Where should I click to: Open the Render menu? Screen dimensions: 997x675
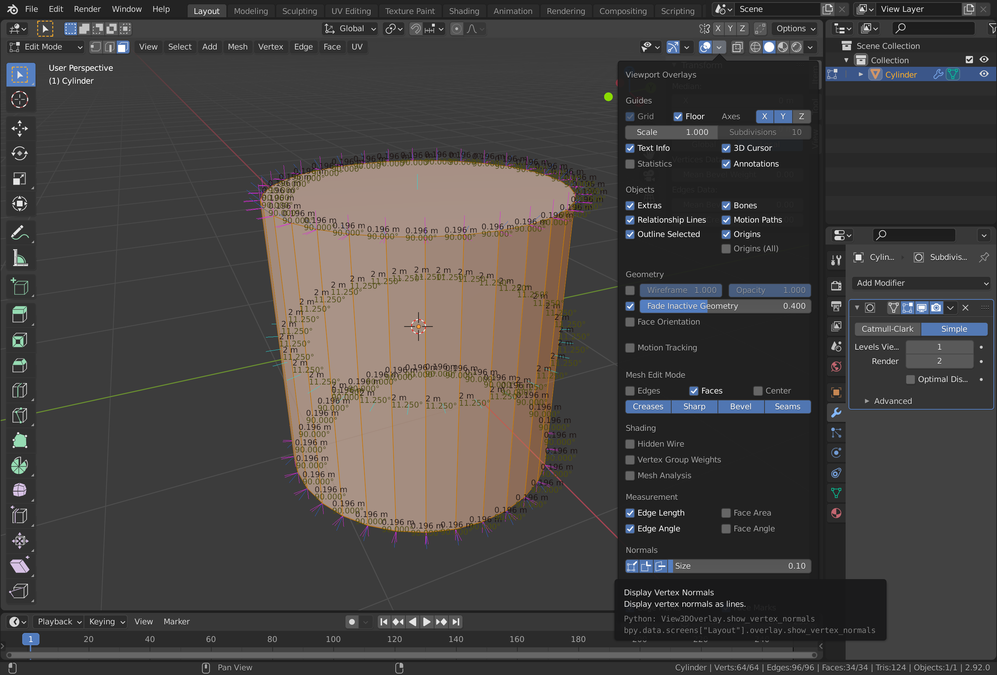coord(87,9)
